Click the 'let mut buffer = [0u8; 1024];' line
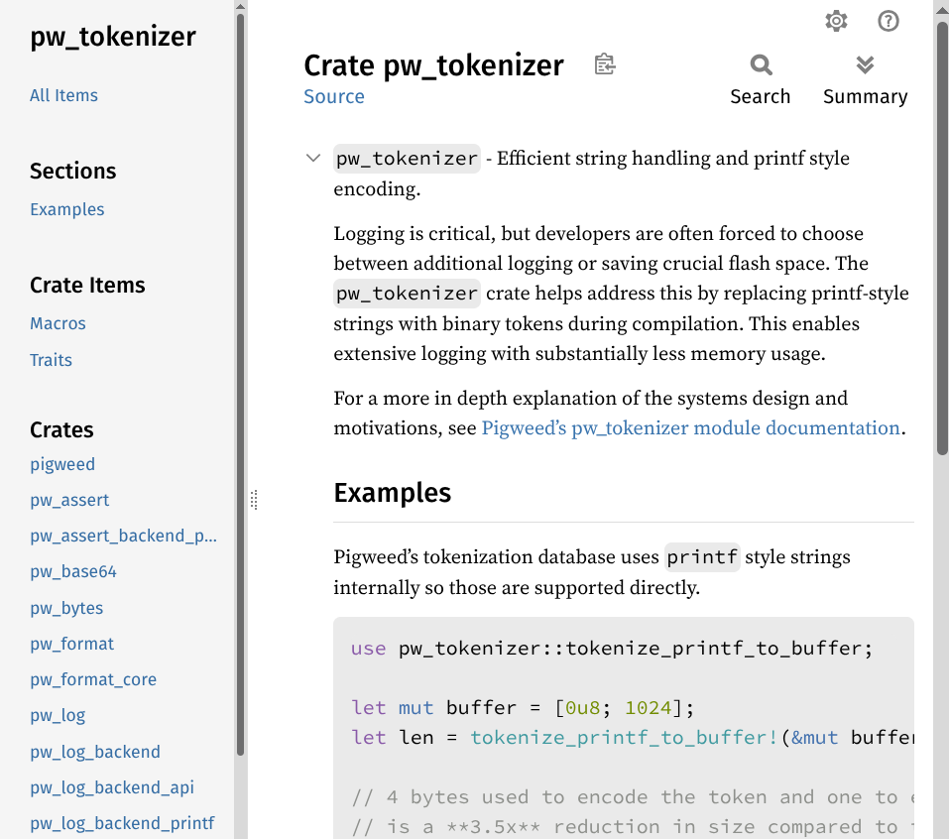 (523, 708)
